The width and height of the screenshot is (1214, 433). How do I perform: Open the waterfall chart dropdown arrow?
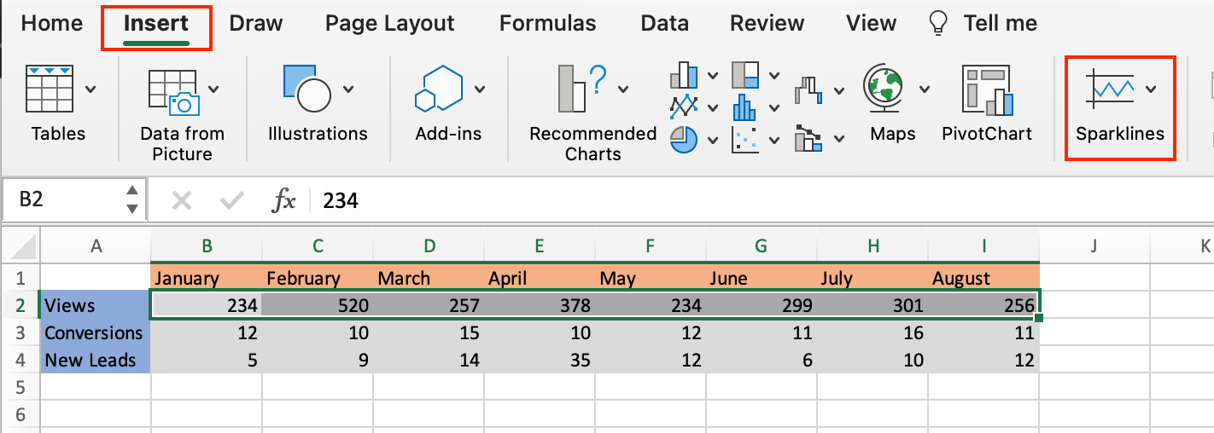(838, 90)
